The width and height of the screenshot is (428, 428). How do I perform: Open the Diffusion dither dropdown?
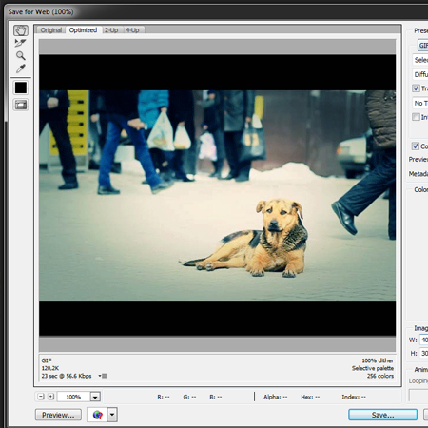pyautogui.click(x=420, y=74)
